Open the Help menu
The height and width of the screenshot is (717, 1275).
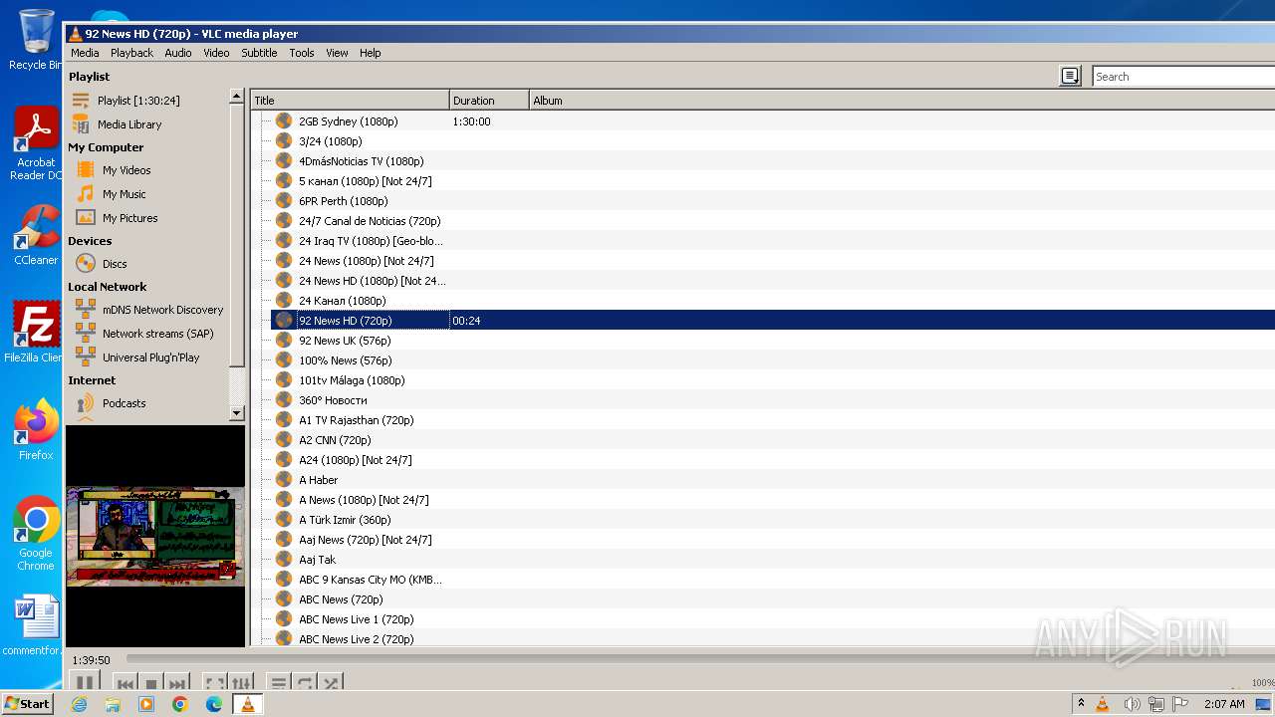[371, 53]
